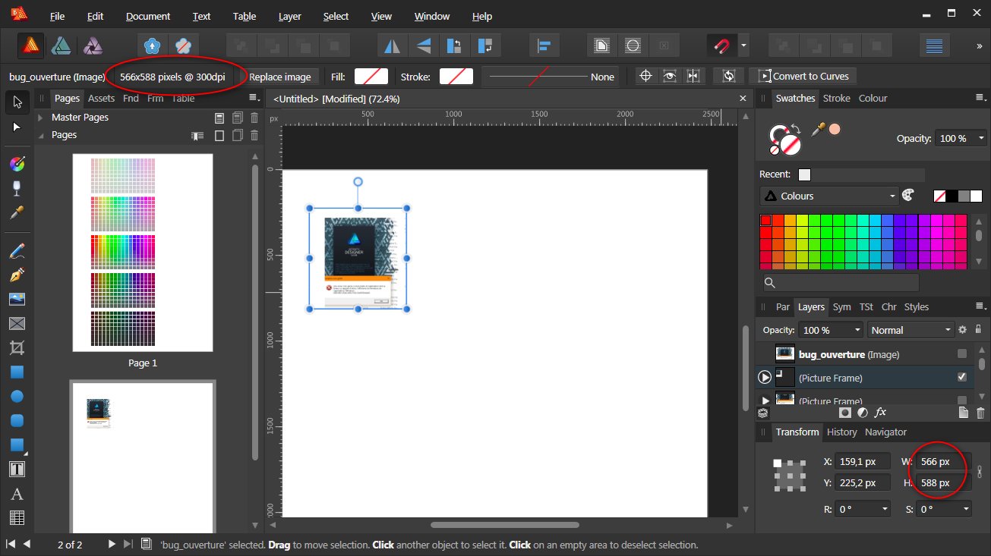Screen dimensions: 991x556
Task: Click the swatch search field
Action: 841,283
